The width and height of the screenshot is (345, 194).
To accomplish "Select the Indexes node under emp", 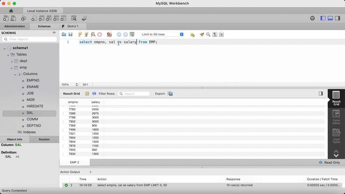I will [29, 132].
